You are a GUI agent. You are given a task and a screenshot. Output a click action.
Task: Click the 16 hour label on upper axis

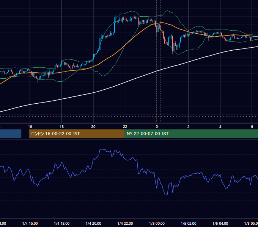(30, 127)
